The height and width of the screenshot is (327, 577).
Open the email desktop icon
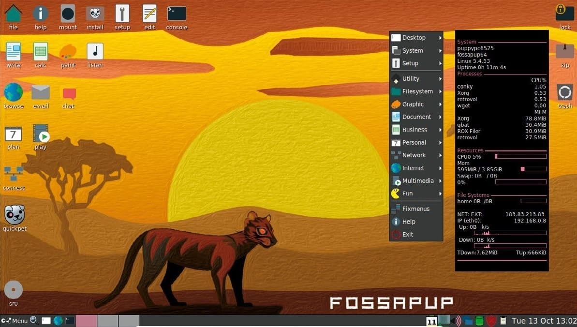point(41,92)
